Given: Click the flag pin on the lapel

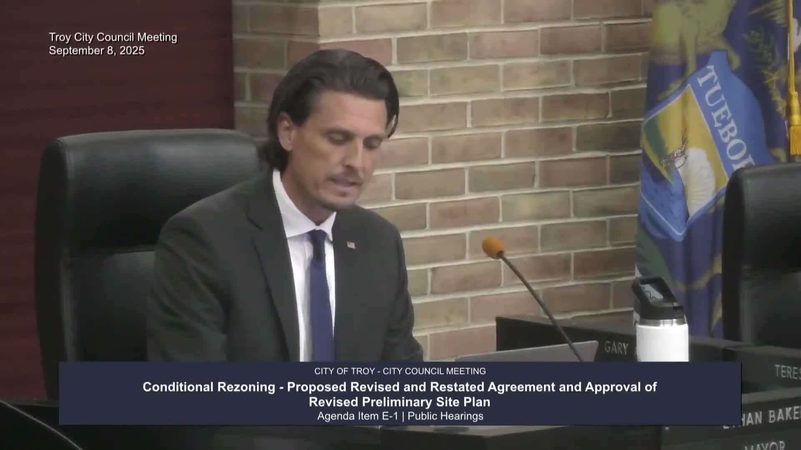Looking at the screenshot, I should click(351, 245).
